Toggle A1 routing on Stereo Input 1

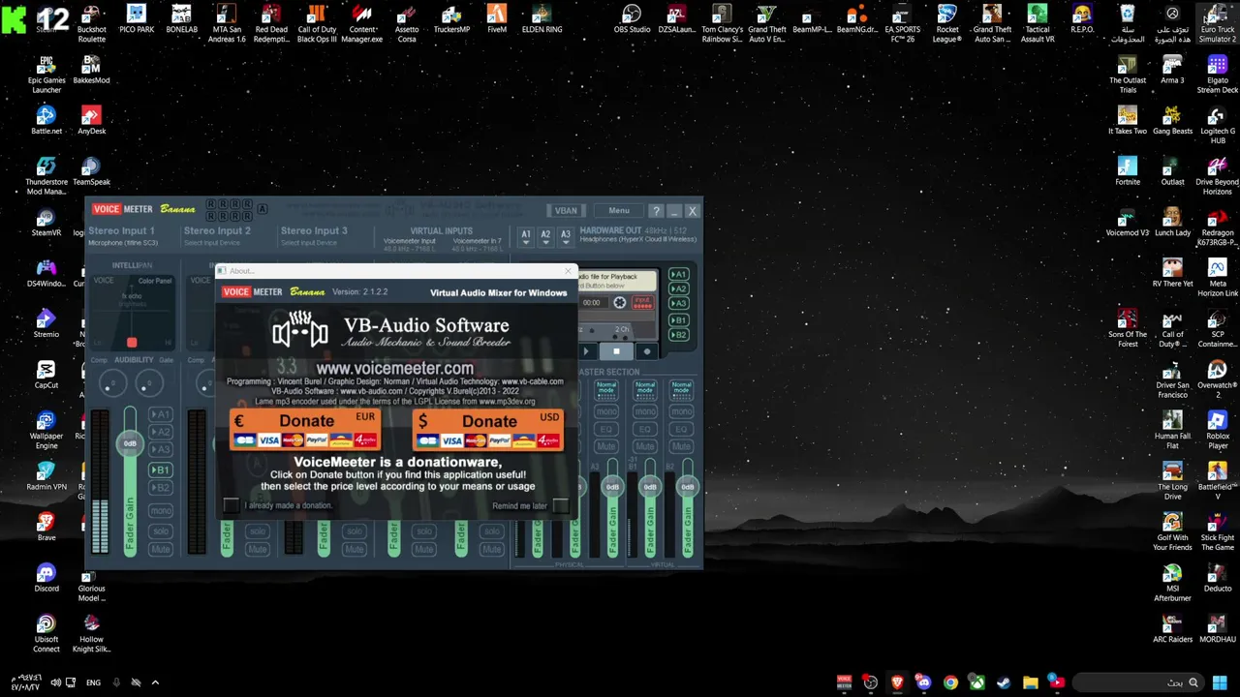coord(160,414)
